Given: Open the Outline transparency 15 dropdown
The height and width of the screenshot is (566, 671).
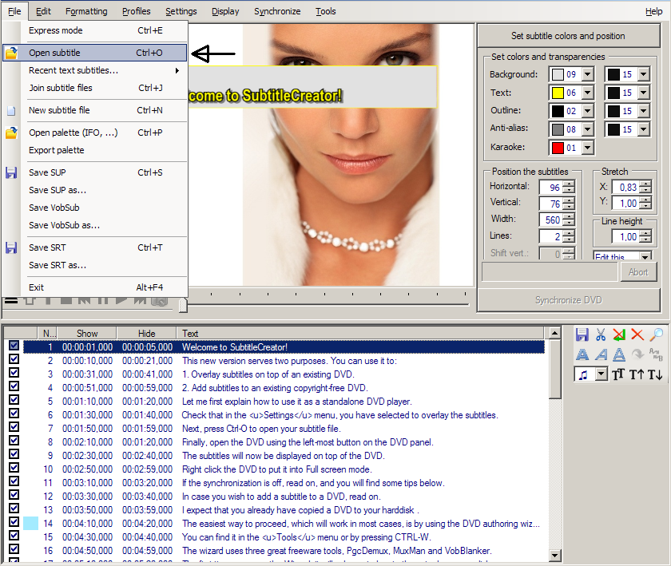Looking at the screenshot, I should pyautogui.click(x=644, y=111).
